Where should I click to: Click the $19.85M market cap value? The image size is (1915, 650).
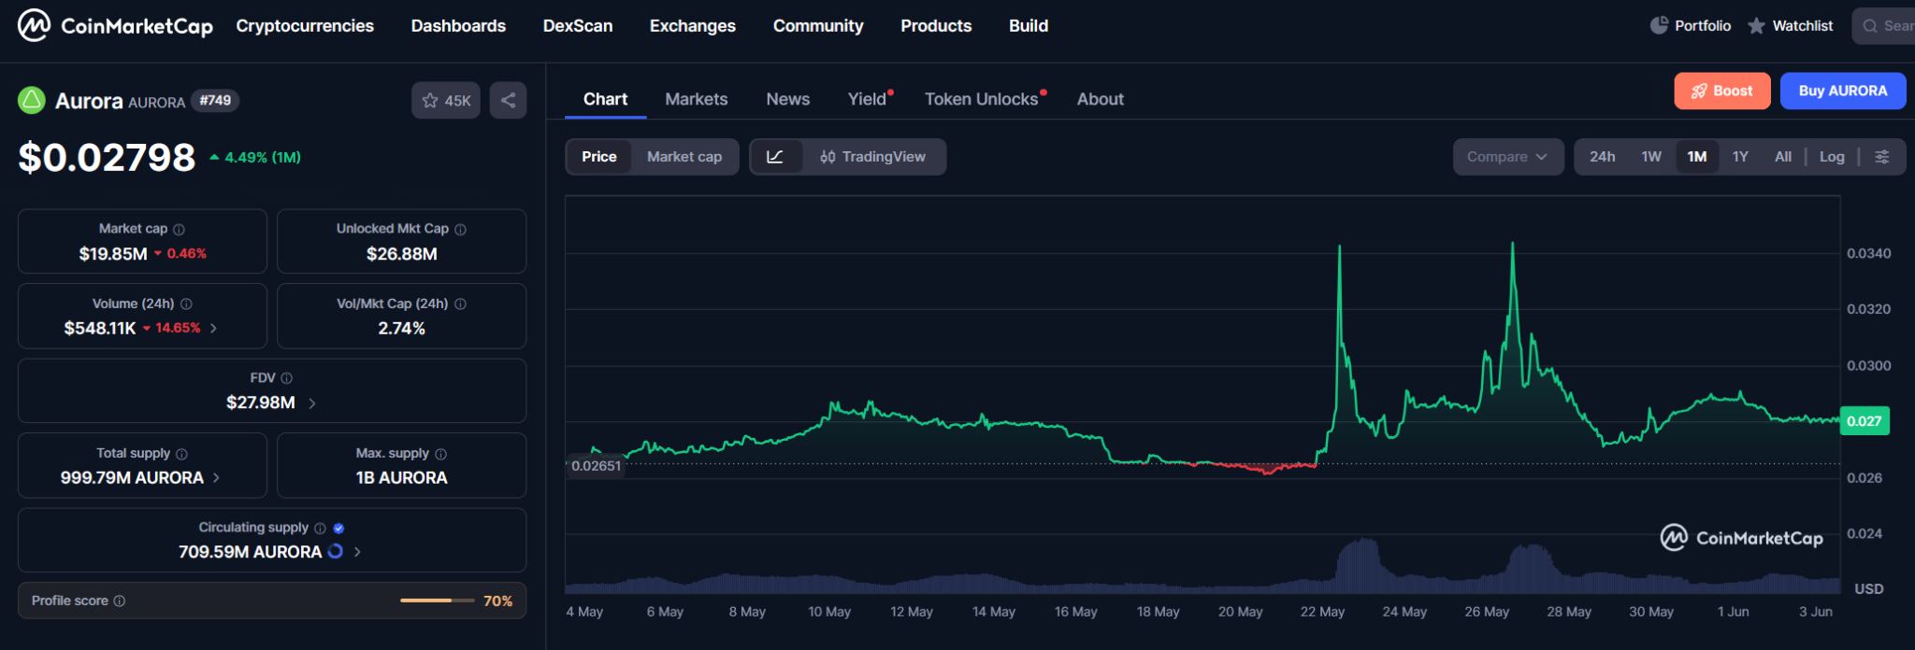point(113,254)
